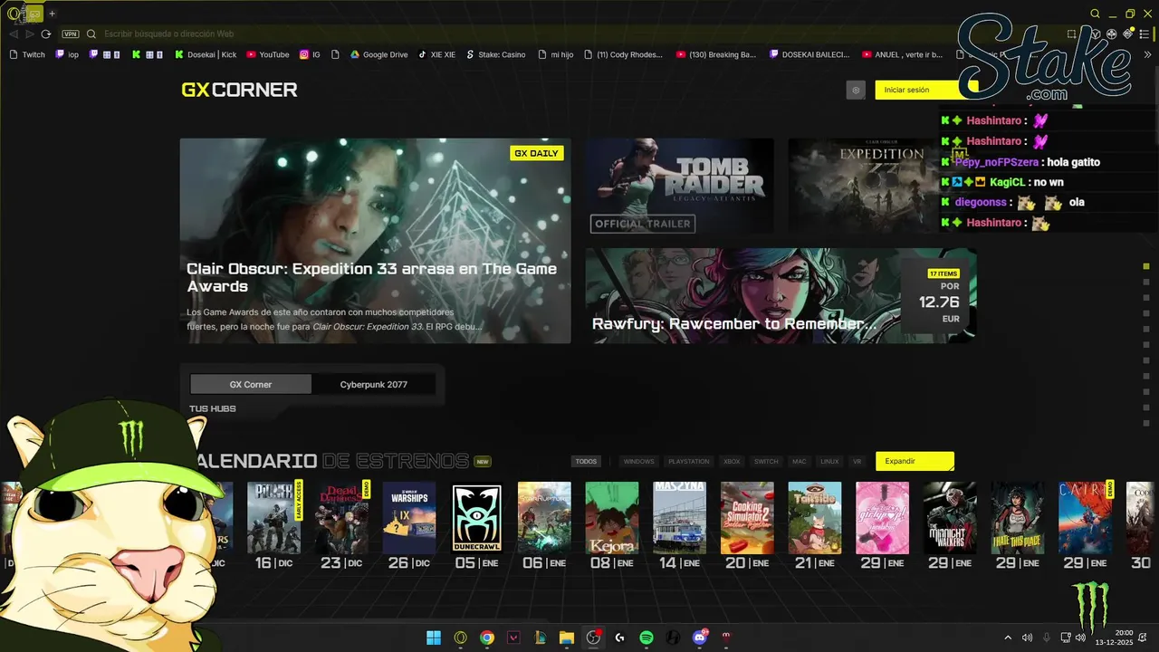The width and height of the screenshot is (1159, 652).
Task: Select the Cyberpunk 2077 hub tab
Action: click(374, 384)
